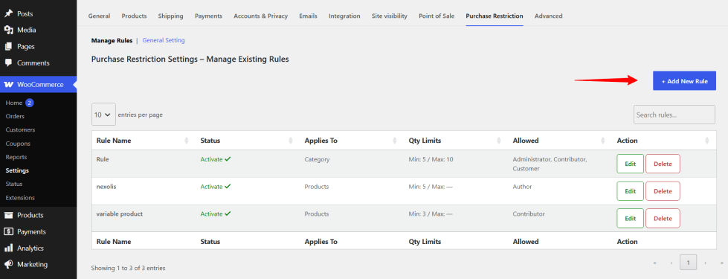The height and width of the screenshot is (279, 728).
Task: Sort table by Status column arrows
Action: point(291,141)
